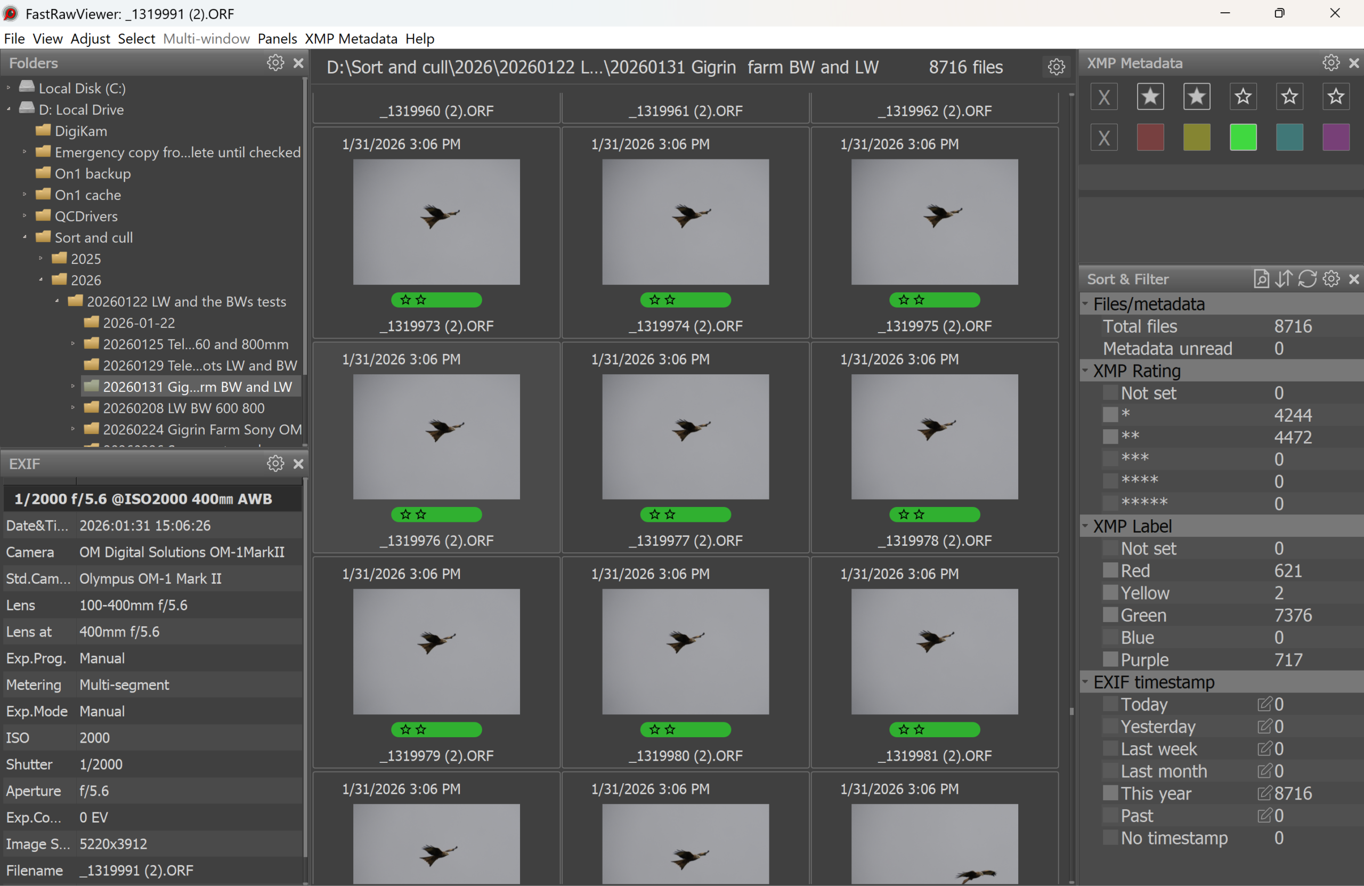Screen dimensions: 1364x886
Task: Open the Sort & Filter settings gear
Action: (1331, 279)
